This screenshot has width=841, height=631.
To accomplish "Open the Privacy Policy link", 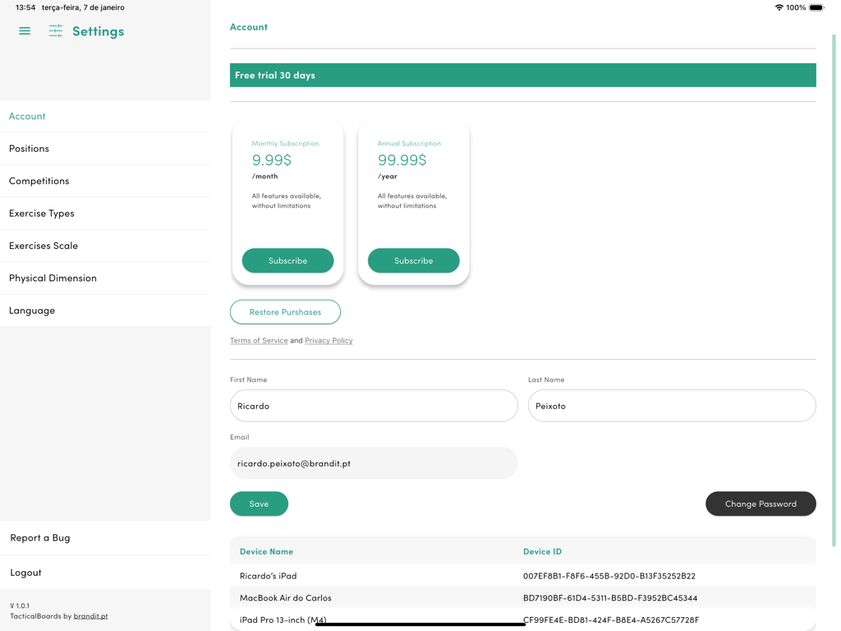I will click(329, 339).
